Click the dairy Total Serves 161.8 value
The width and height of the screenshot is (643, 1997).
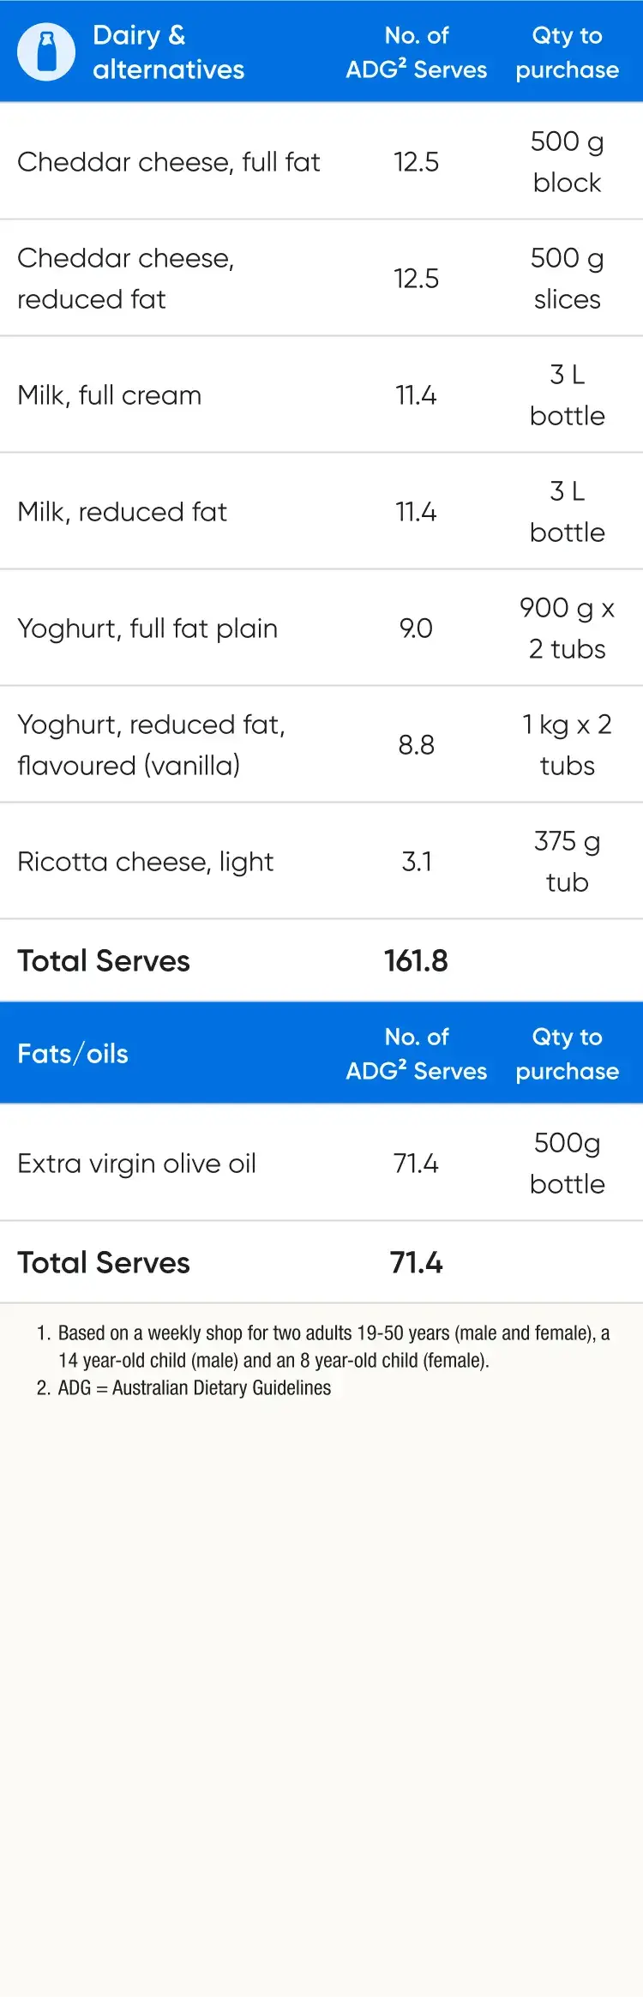(416, 961)
